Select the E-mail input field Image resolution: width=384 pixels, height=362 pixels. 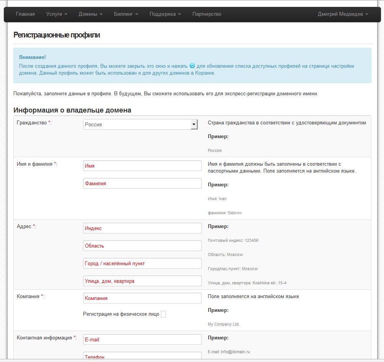coord(142,339)
